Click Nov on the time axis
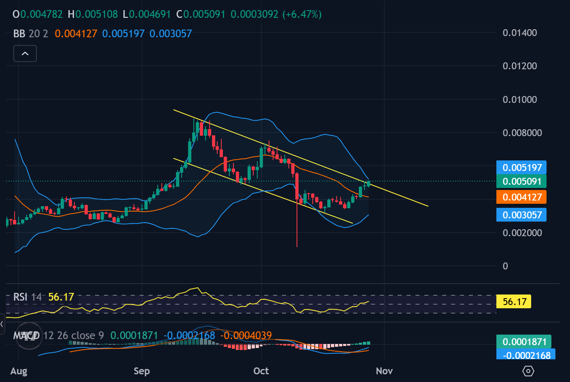Screen dimensions: 570x382 384,371
